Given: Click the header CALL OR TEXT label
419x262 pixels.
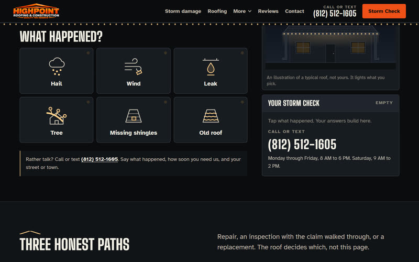Looking at the screenshot, I should (x=339, y=7).
